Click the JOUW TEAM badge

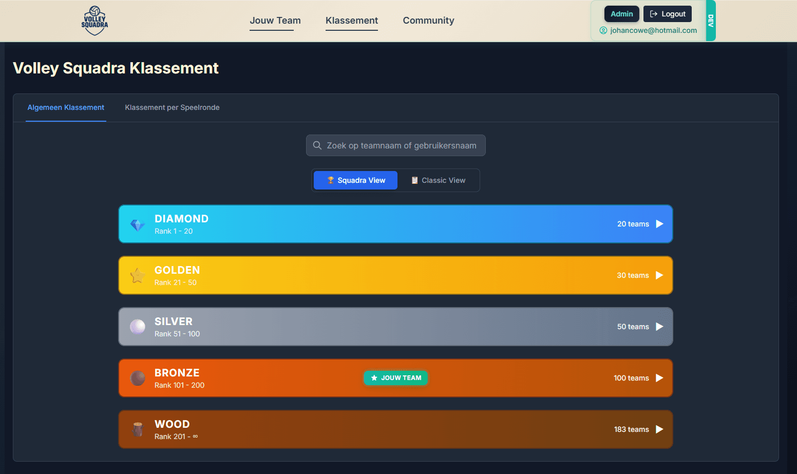coord(395,378)
